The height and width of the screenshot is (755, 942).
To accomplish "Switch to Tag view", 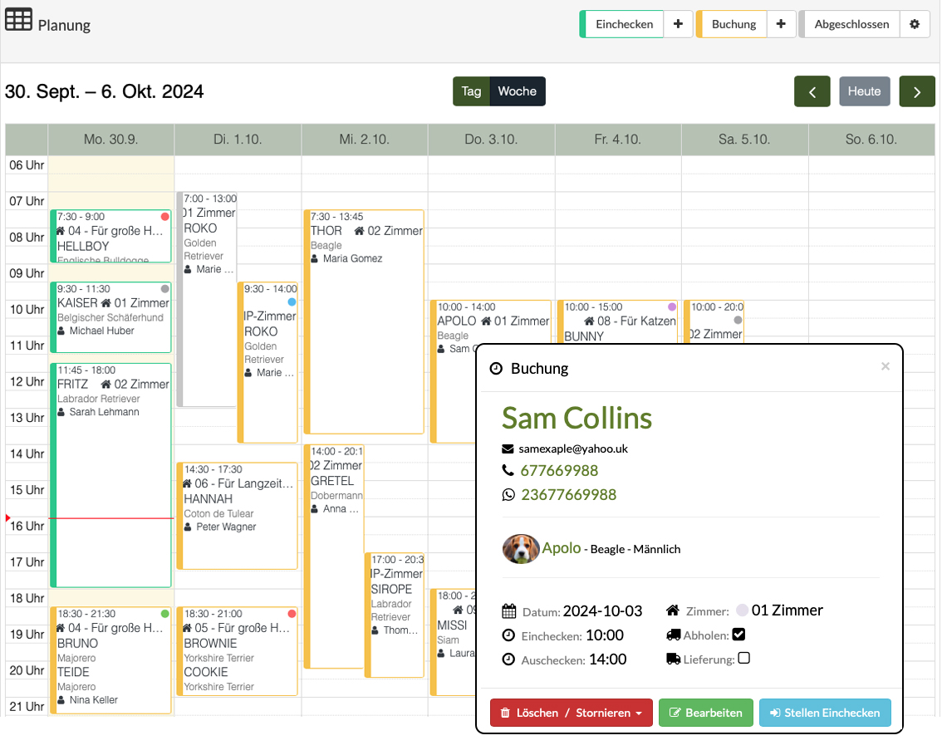I will [x=471, y=91].
